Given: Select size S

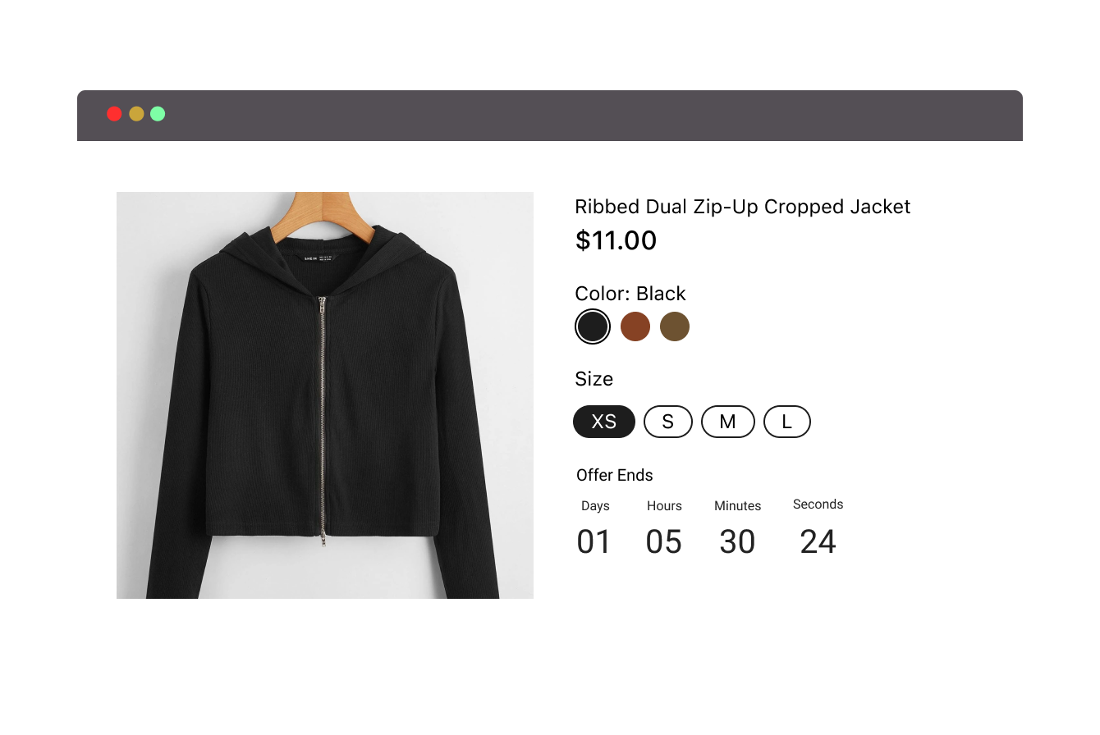Looking at the screenshot, I should (668, 422).
